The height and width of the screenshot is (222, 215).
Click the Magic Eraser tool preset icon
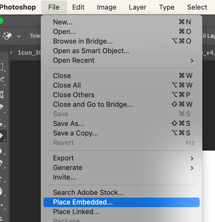point(7,36)
